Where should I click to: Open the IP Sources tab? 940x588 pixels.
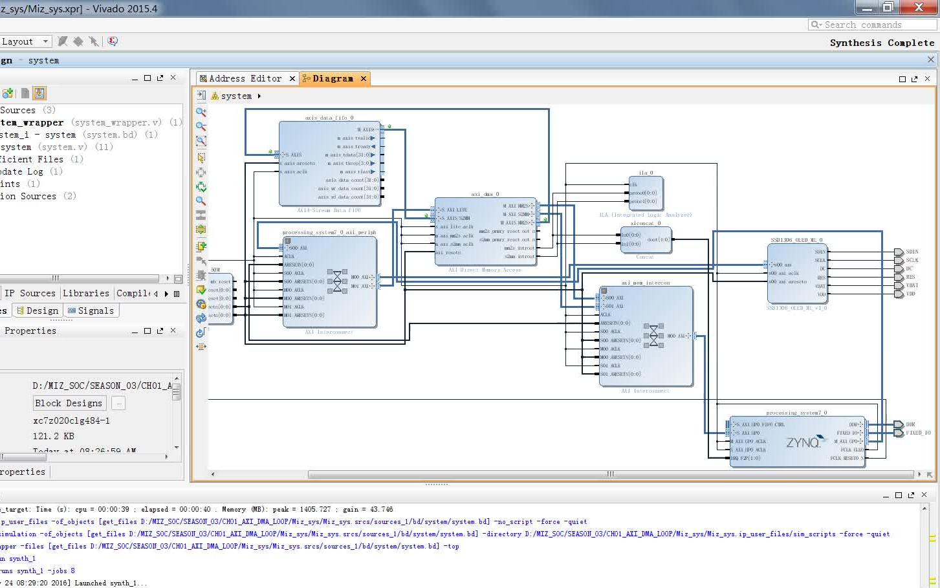point(30,293)
